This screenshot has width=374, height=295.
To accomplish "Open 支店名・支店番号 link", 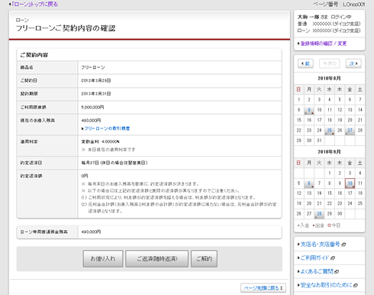I will 320,245.
